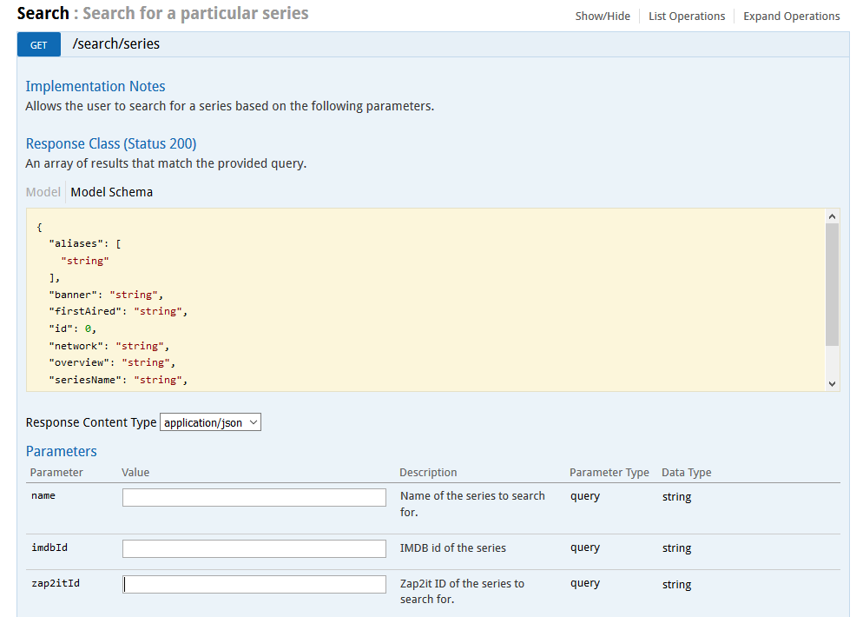This screenshot has width=863, height=617.
Task: Open the Search resource heading link
Action: click(x=43, y=14)
